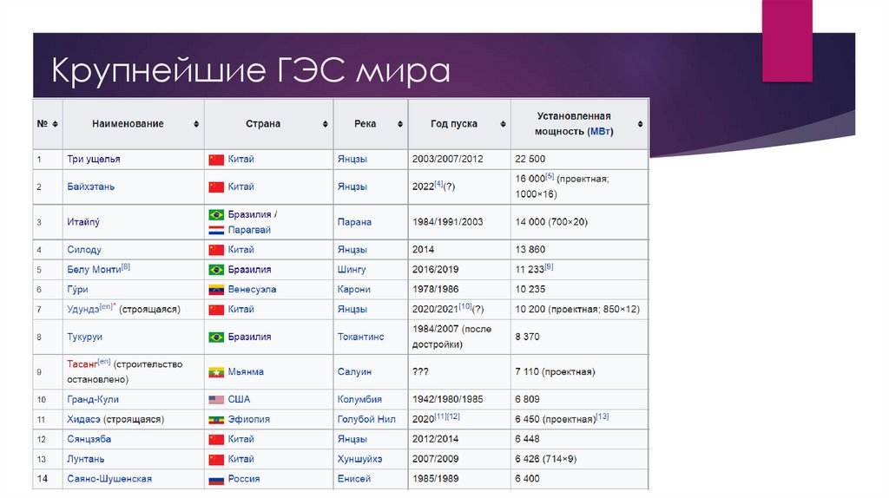Open the Лунтань link
The width and height of the screenshot is (889, 498).
[x=86, y=459]
